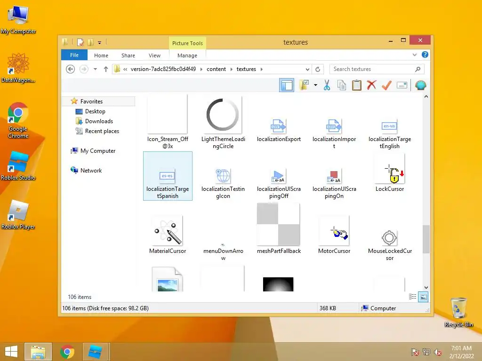Click the Cut scissors toolbar icon
This screenshot has width=482, height=361.
[327, 86]
